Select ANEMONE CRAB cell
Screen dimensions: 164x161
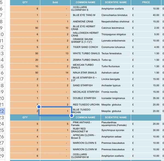86,22
